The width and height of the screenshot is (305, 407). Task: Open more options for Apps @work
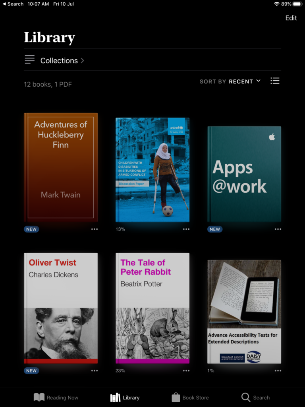[x=278, y=229]
